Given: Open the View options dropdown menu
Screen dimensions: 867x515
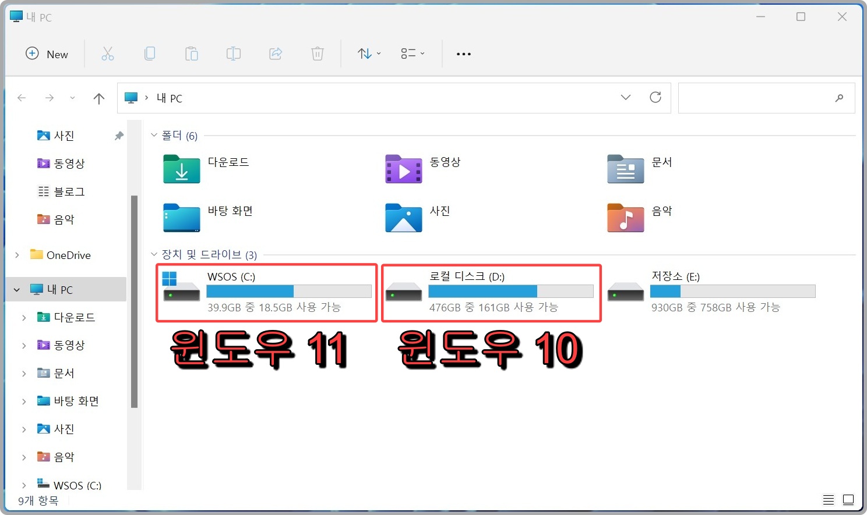Looking at the screenshot, I should click(x=413, y=54).
